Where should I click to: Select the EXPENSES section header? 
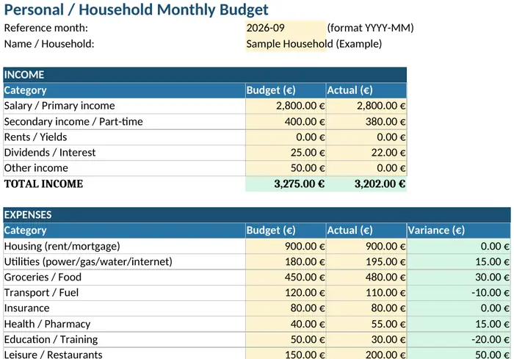pyautogui.click(x=257, y=215)
